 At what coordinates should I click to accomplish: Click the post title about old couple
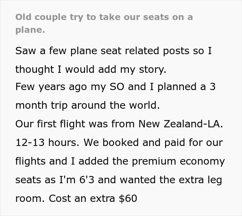click(x=104, y=18)
